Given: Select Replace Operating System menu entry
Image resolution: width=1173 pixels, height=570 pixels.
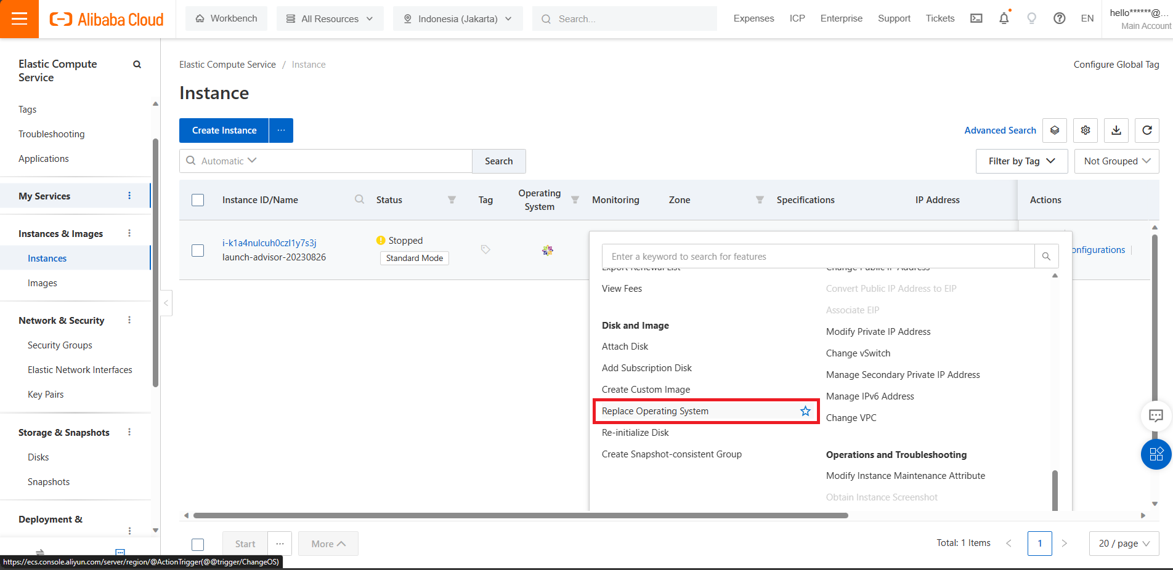Looking at the screenshot, I should click(706, 411).
